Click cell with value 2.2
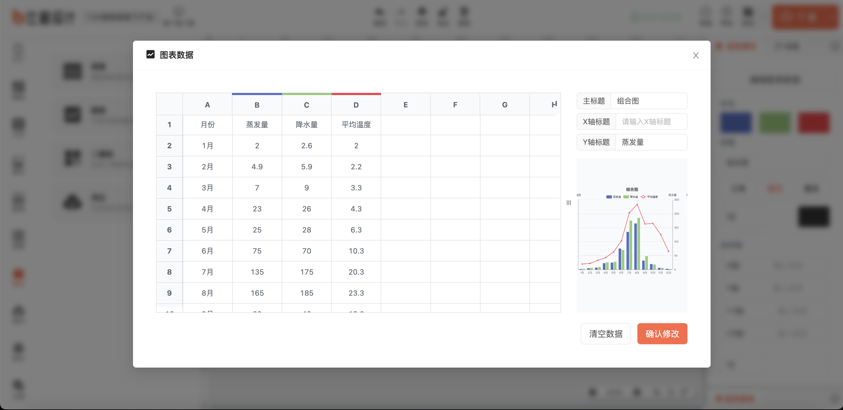Viewport: 843px width, 410px height. [x=356, y=167]
